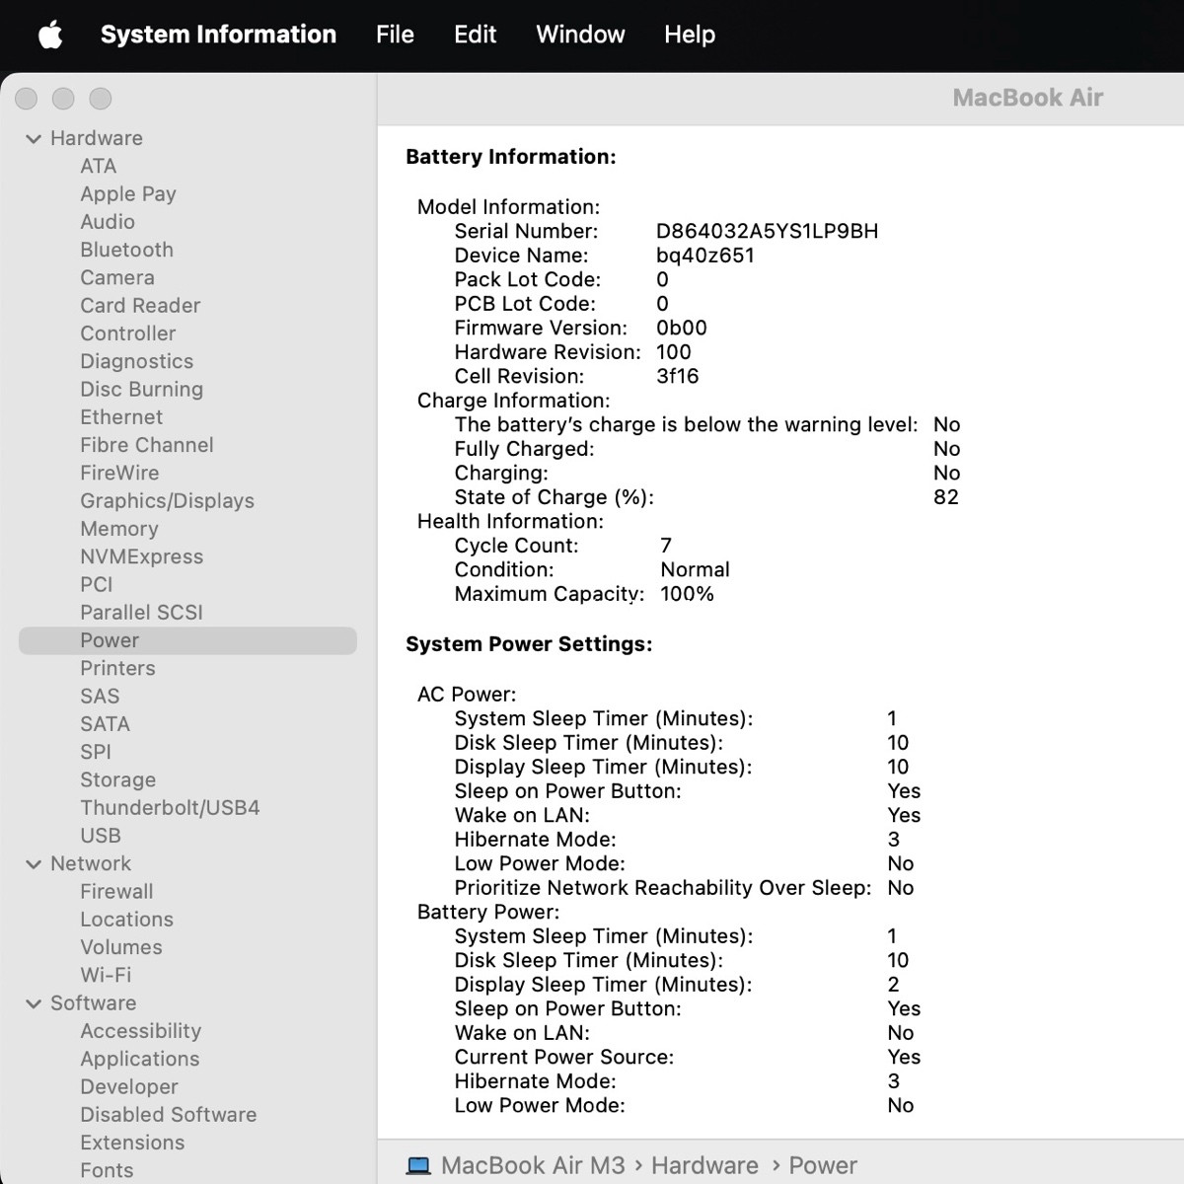Select Applications under Software
This screenshot has width=1184, height=1184.
pos(140,1059)
